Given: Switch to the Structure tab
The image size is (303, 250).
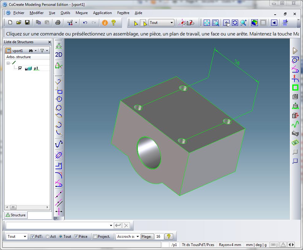Looking at the screenshot, I should [16, 215].
